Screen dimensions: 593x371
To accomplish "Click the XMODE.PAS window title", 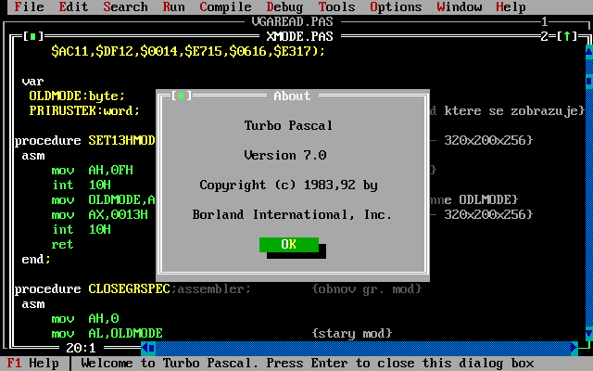I will click(299, 36).
